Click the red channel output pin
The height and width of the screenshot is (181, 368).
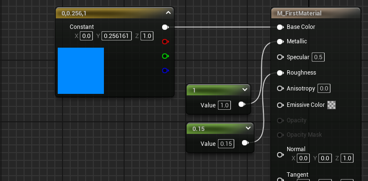pyautogui.click(x=165, y=42)
